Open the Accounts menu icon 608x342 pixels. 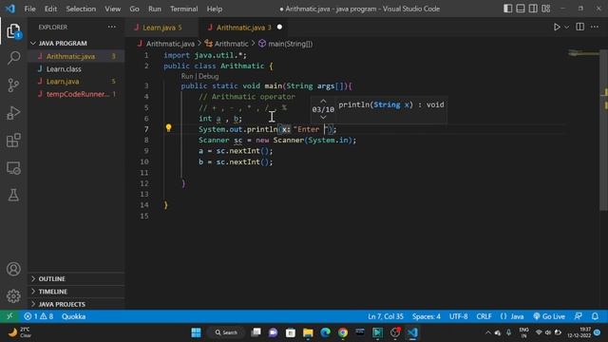pyautogui.click(x=13, y=269)
